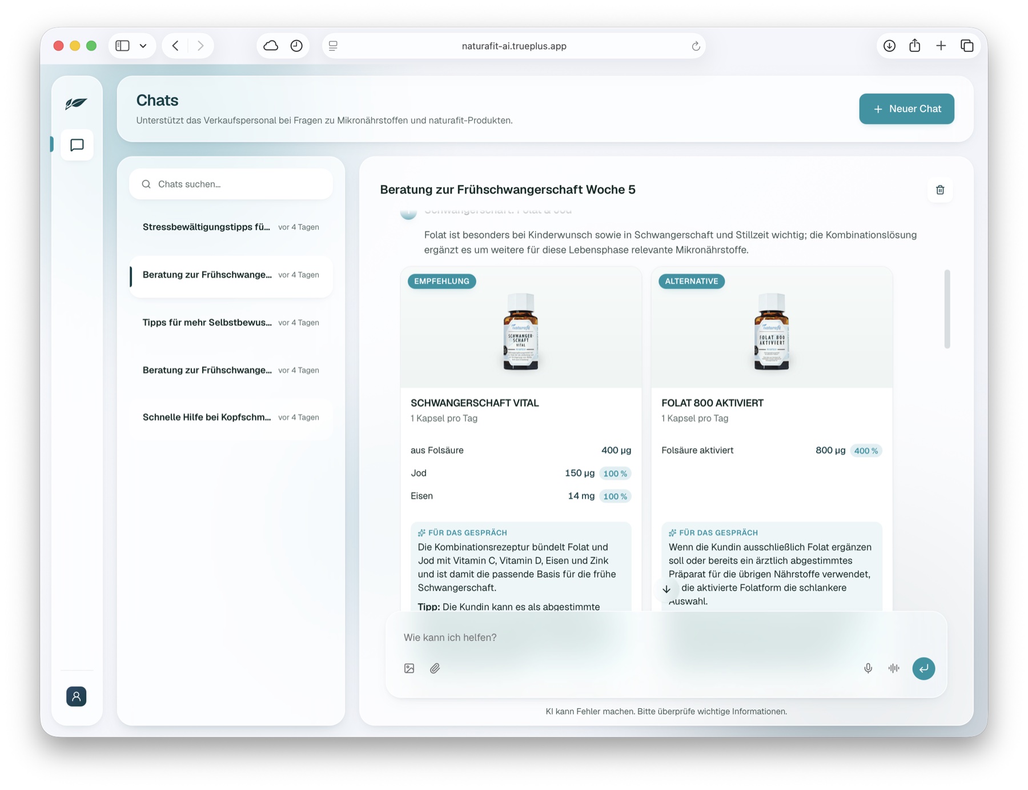Open the user profile icon
1028x790 pixels.
point(77,696)
